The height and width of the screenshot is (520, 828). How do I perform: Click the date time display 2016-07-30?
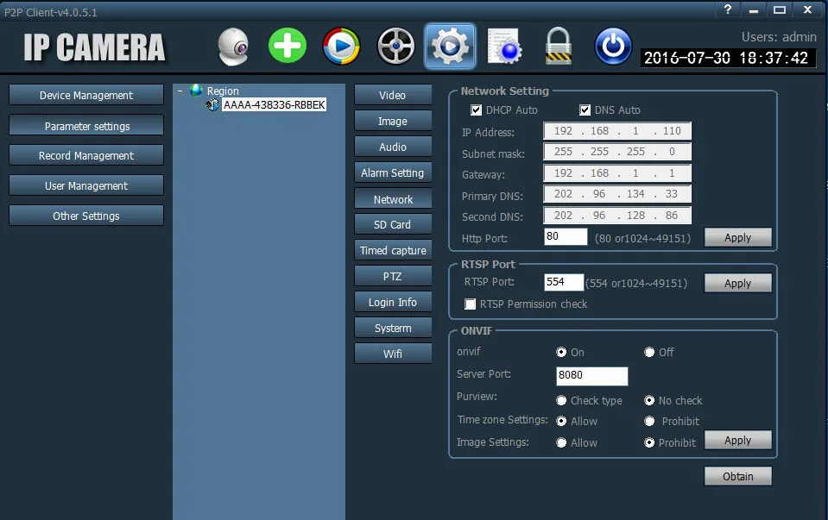pyautogui.click(x=727, y=58)
